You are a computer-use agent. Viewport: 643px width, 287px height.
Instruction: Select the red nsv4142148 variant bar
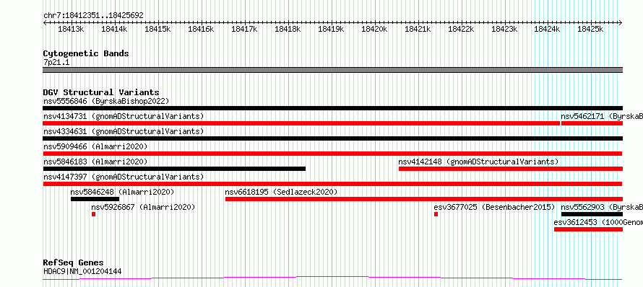point(511,169)
